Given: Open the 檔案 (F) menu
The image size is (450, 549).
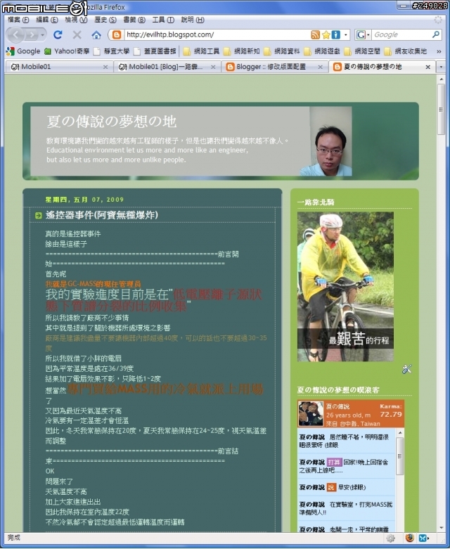Looking at the screenshot, I should click(18, 20).
